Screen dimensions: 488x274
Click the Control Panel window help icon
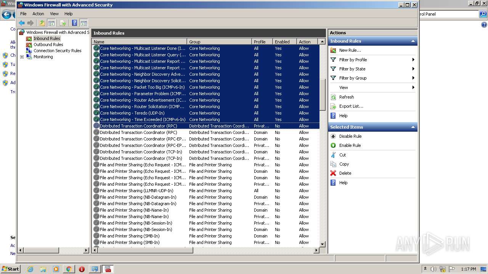(484, 25)
